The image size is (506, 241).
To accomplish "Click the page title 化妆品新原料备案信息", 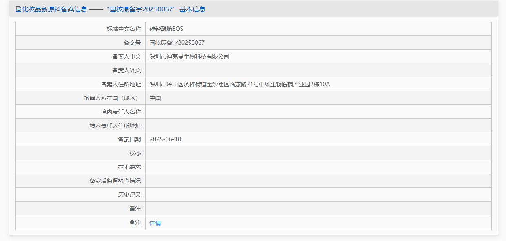I will click(x=52, y=9).
